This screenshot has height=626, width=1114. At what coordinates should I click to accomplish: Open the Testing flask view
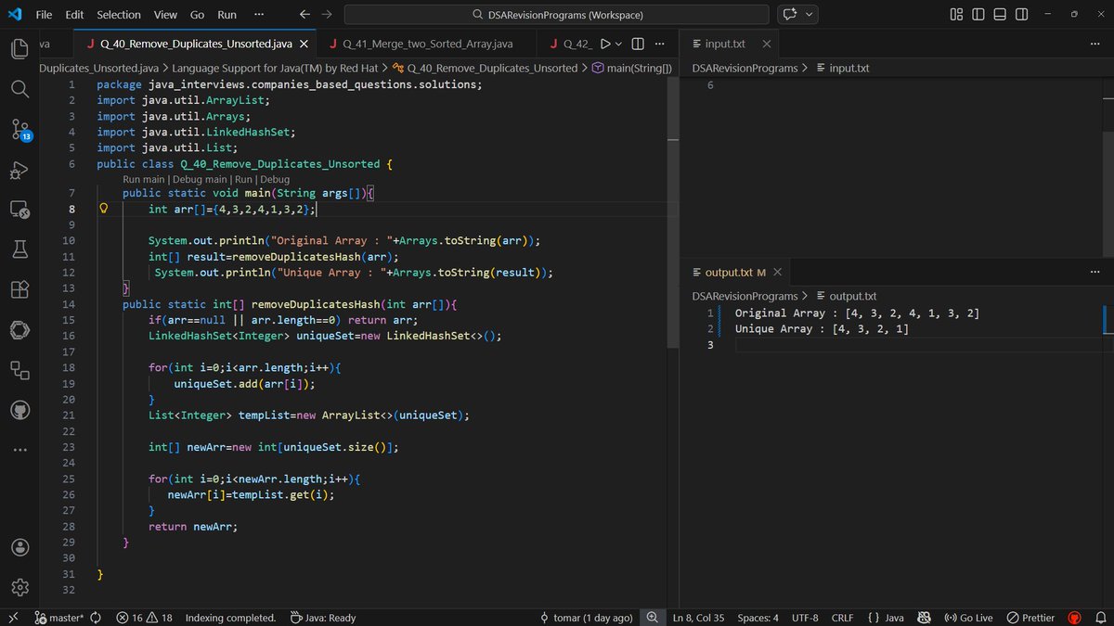coord(20,249)
